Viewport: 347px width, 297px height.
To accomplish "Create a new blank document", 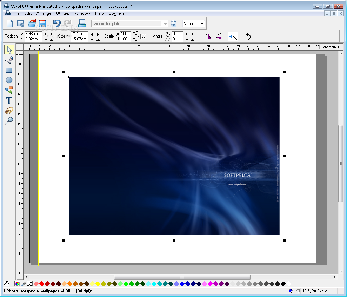I will 10,23.
